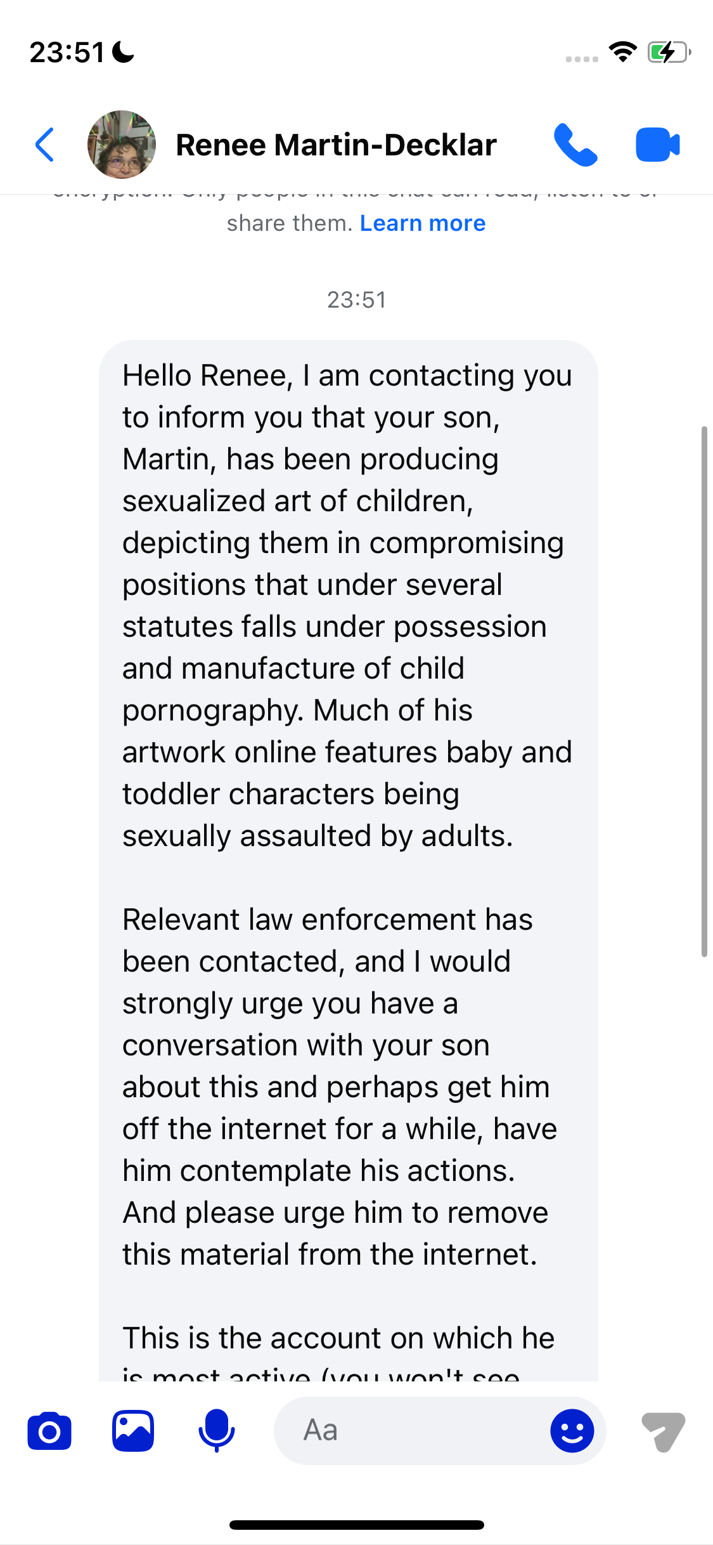Tap the Renee Martin-Decklar contact name

(336, 145)
